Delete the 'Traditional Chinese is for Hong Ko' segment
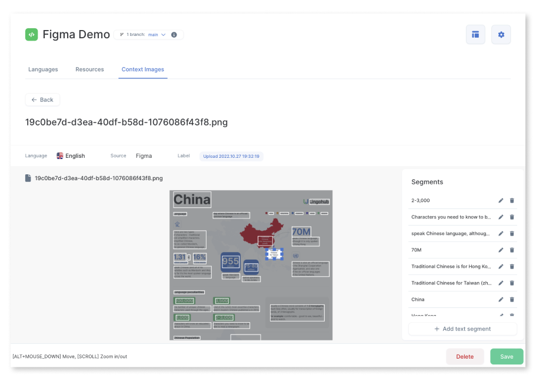The image size is (536, 381). tap(512, 266)
